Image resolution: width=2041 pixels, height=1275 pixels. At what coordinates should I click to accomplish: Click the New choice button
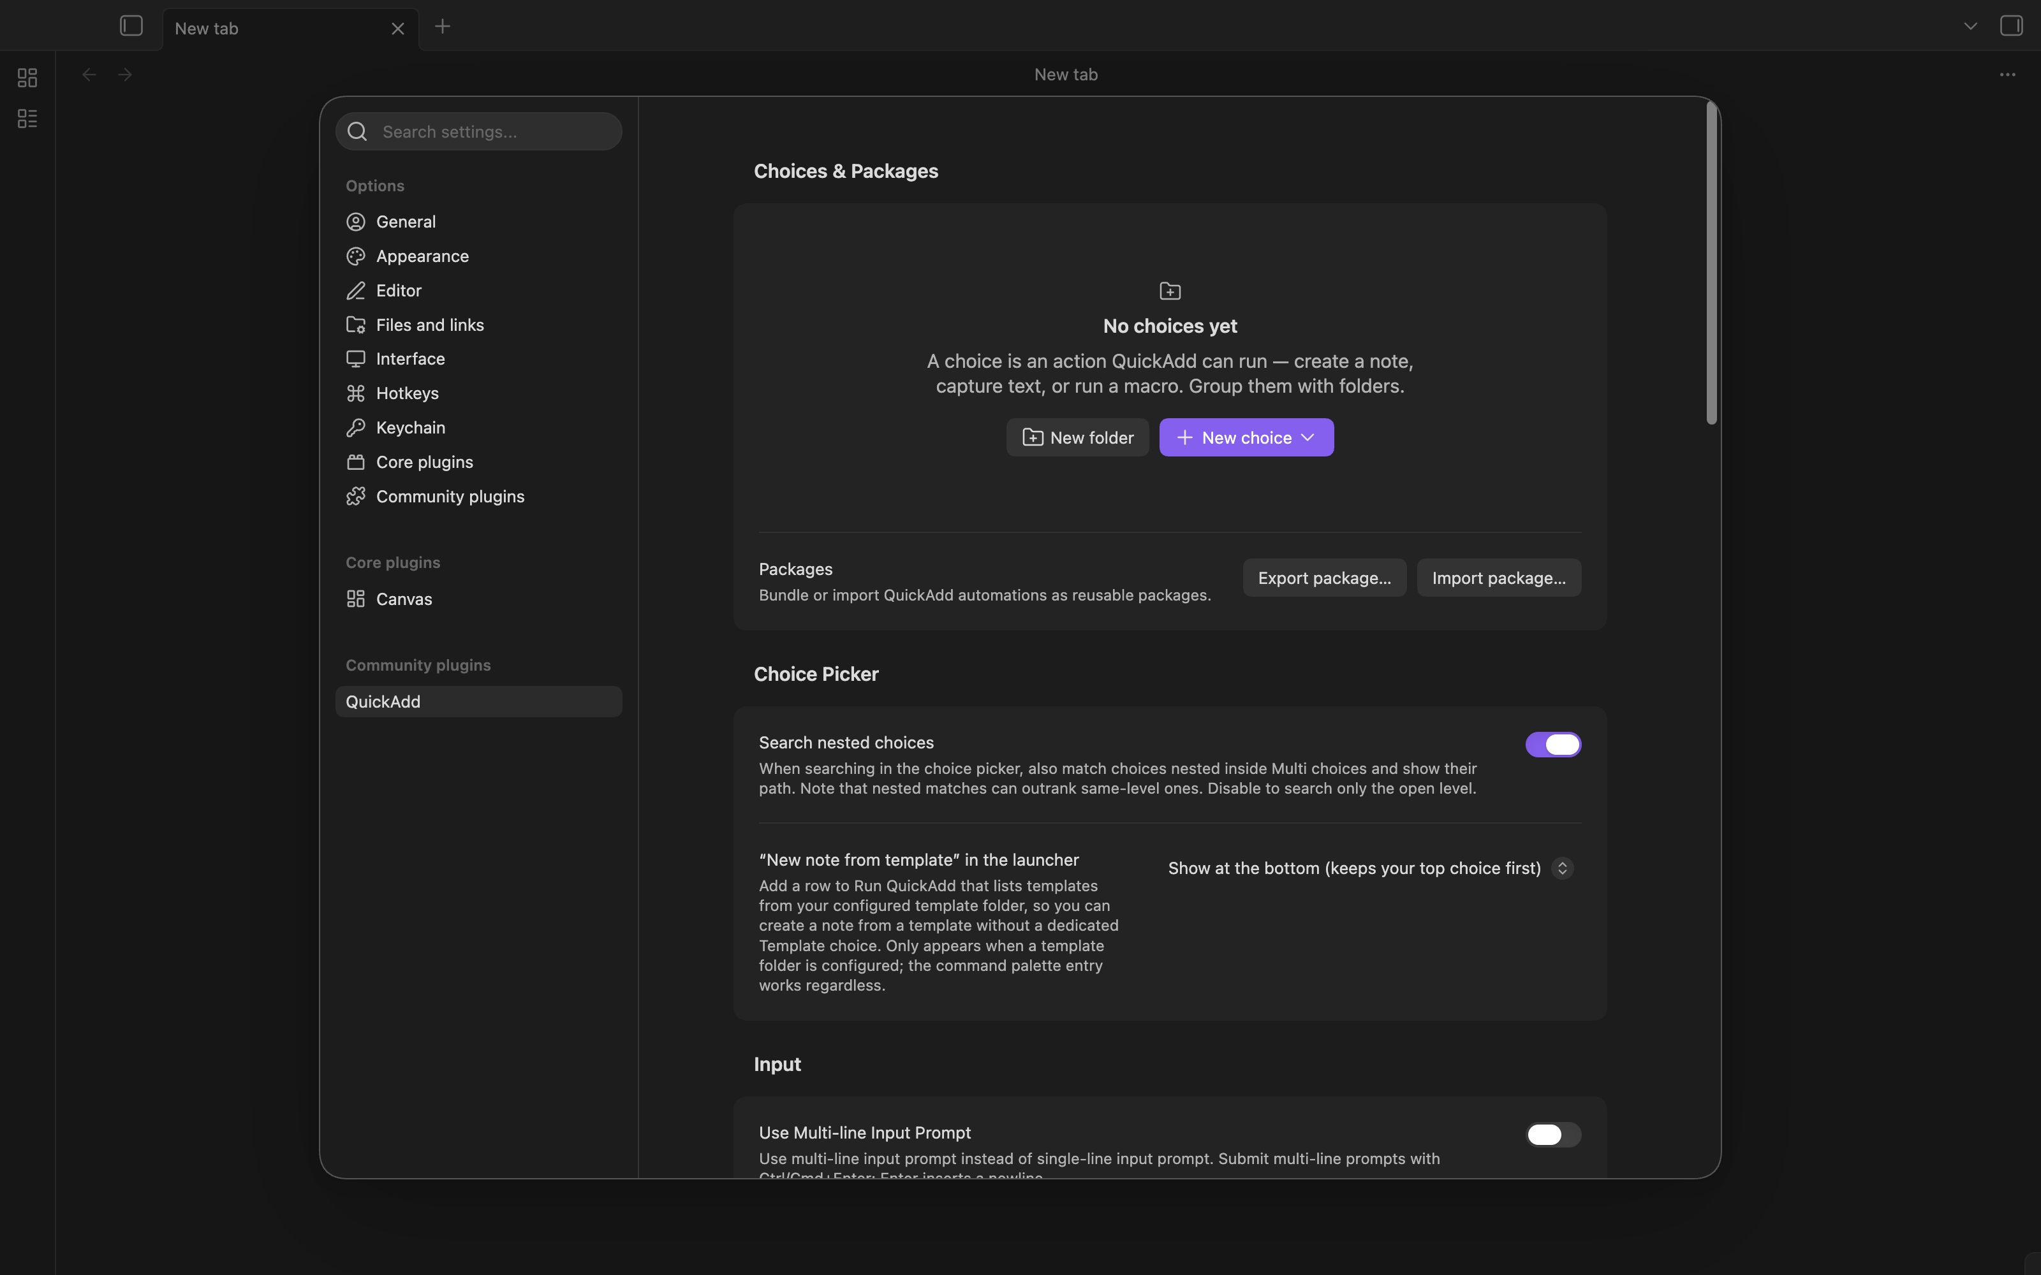click(1246, 438)
